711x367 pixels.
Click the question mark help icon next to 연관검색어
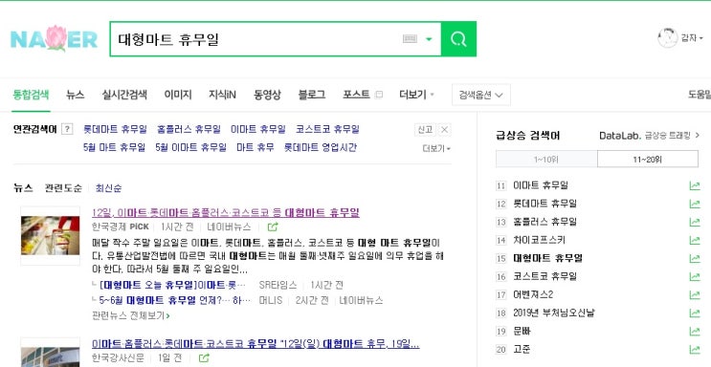[67, 129]
